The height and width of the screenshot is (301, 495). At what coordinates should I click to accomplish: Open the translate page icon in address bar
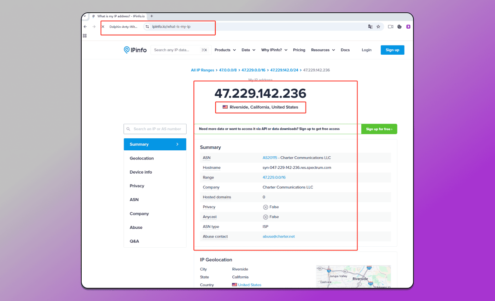(370, 26)
